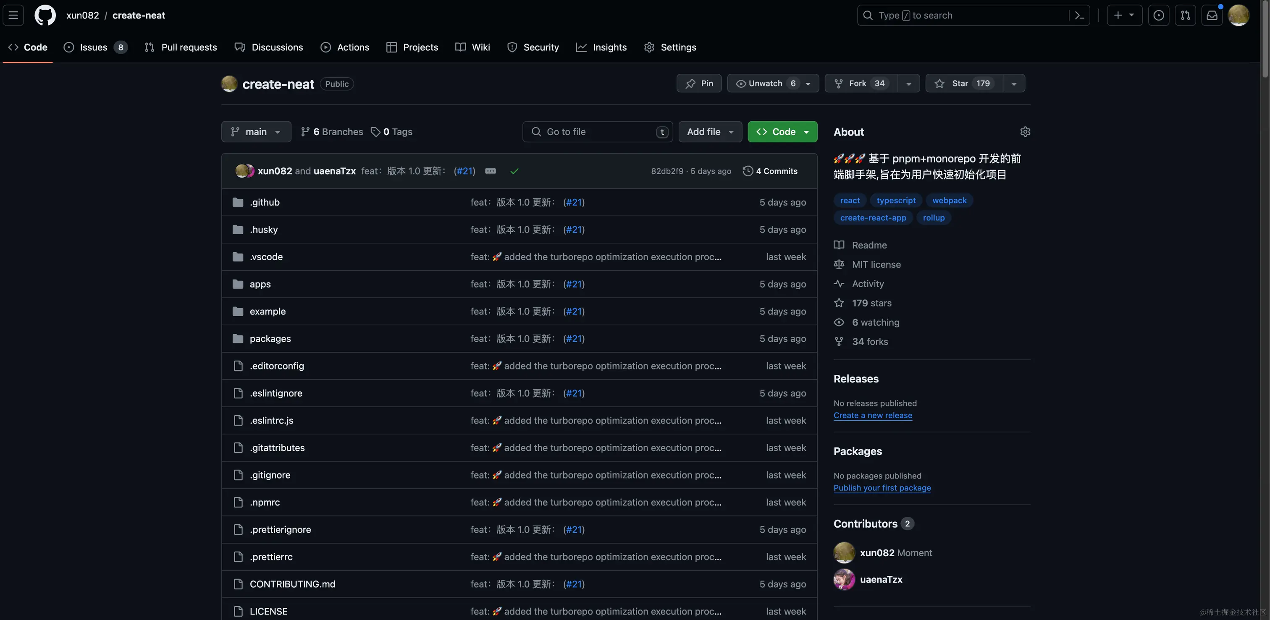Expand the green Code dropdown
This screenshot has width=1270, height=620.
coord(782,131)
